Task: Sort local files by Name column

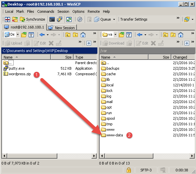Action: click(26, 57)
